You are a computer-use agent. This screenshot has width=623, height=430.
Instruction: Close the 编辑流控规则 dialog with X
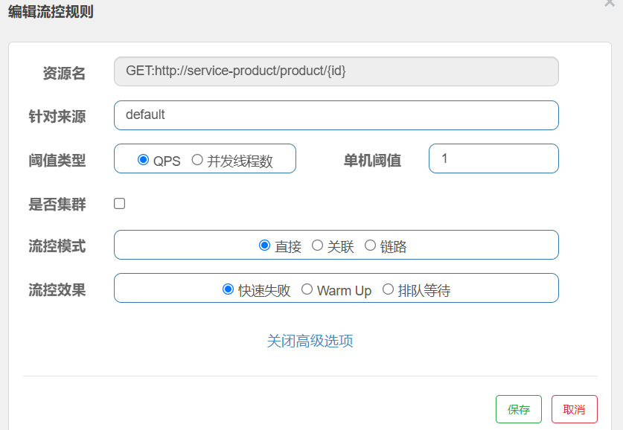pos(610,3)
